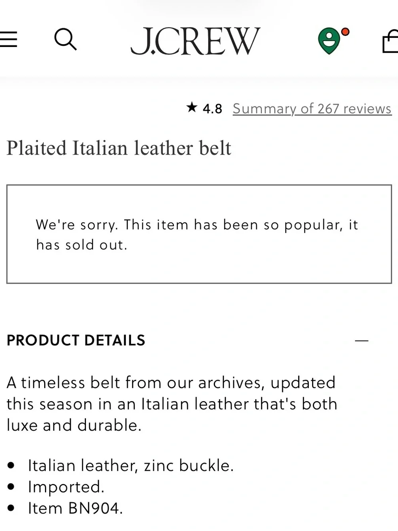Open the green location pin account icon
Screen dimensions: 398x531
click(329, 41)
